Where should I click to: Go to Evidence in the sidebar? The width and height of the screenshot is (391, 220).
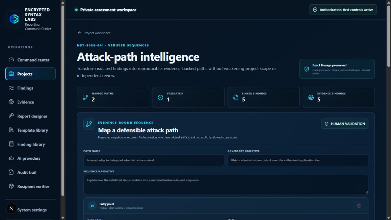click(x=30, y=102)
